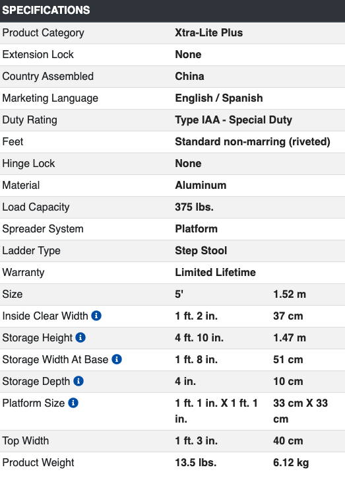Click the Top Width 40 cm value
Screen dimensions: 345x484
[288, 440]
